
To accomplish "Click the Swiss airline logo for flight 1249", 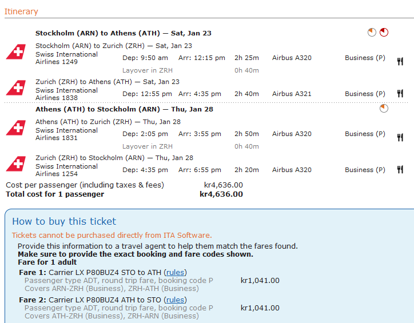I will (x=16, y=52).
